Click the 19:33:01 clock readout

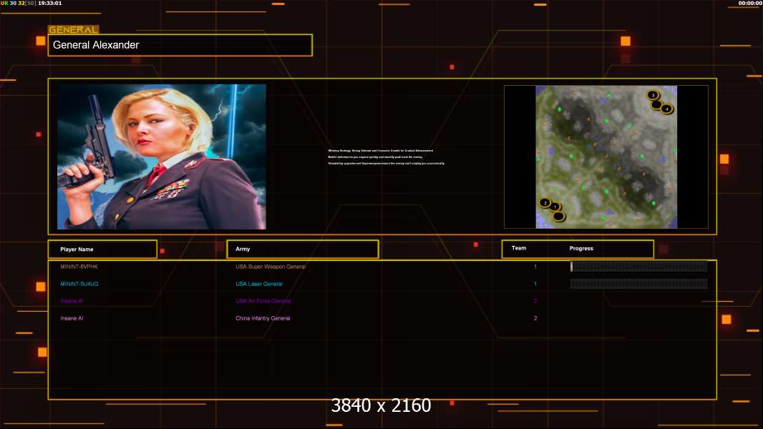click(x=49, y=3)
